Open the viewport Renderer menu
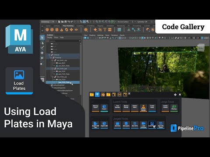 [115, 35]
